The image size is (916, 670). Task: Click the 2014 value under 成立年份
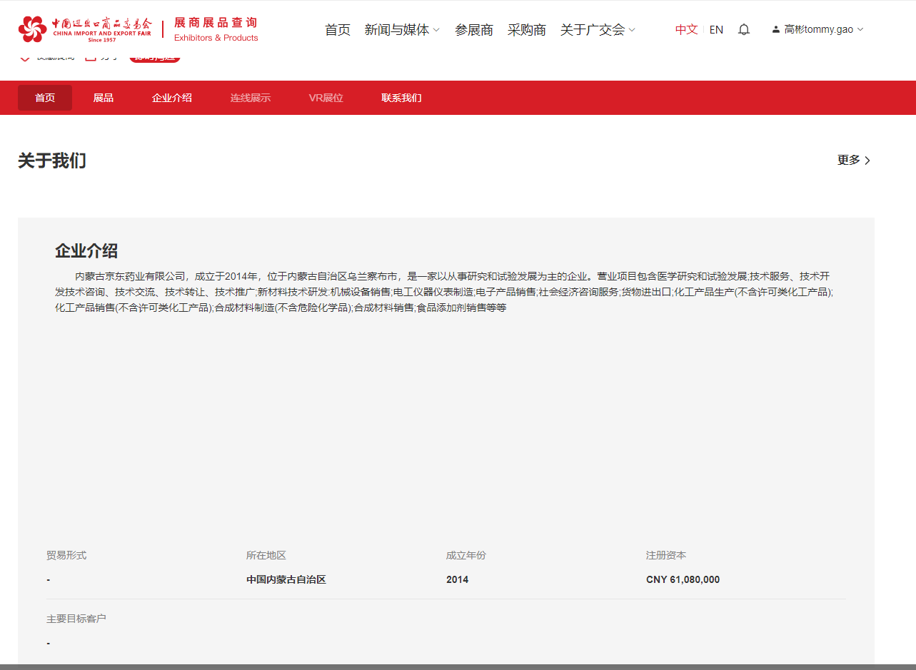coord(458,579)
